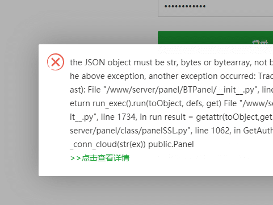Viewport: 273px width, 205px height.
Task: Click the password dots in the field
Action: (185, 6)
